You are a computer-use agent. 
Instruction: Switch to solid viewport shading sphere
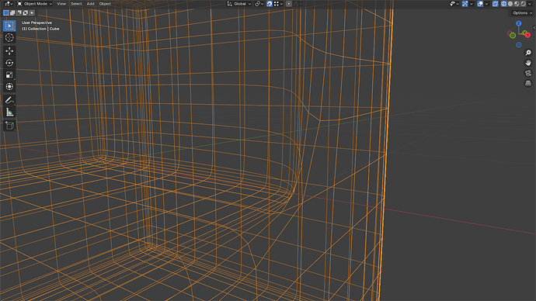click(x=510, y=4)
